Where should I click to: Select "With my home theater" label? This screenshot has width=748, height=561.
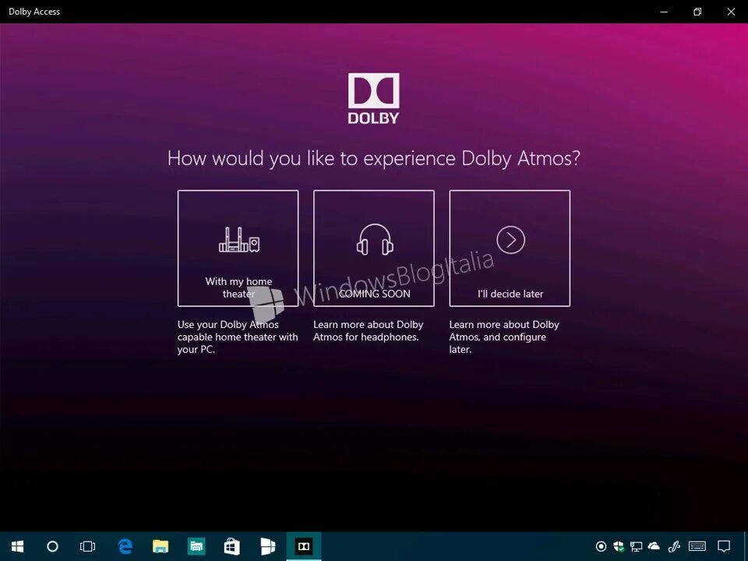(238, 288)
